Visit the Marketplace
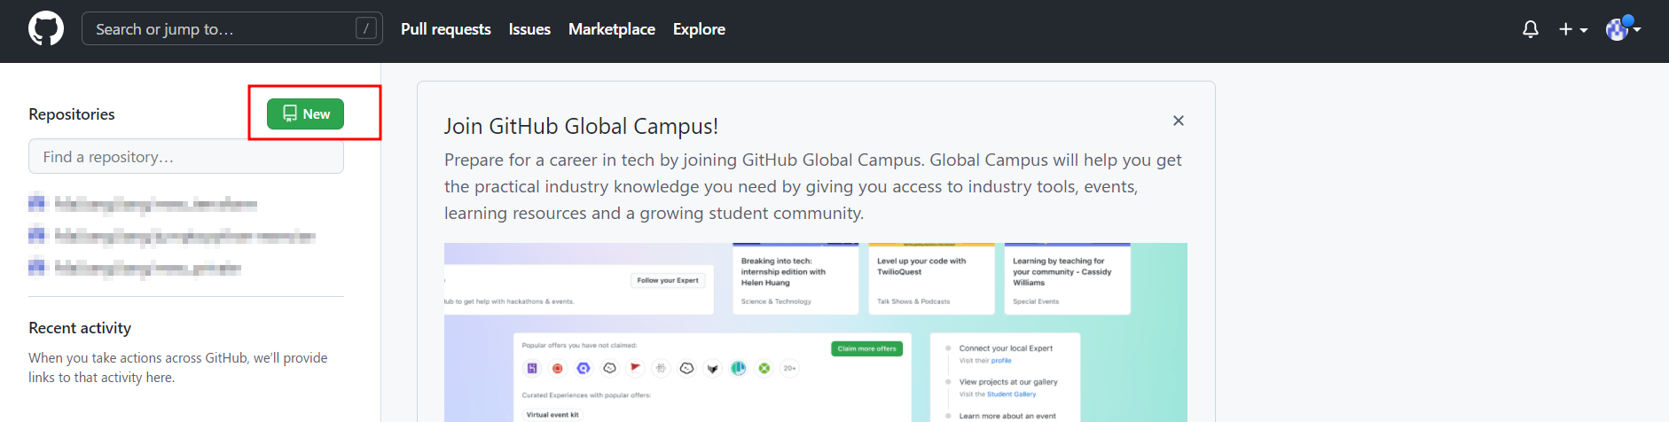Viewport: 1669px width, 422px height. click(612, 29)
